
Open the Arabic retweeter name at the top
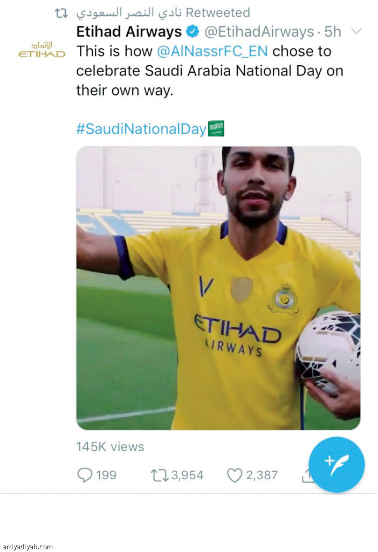point(129,12)
